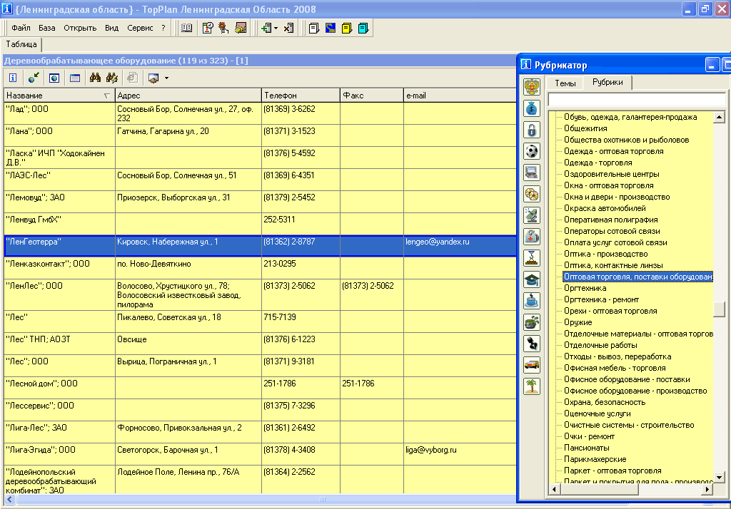The width and height of the screenshot is (731, 509).
Task: Open the dropdown arrow beside export settings icon
Action: tap(166, 78)
